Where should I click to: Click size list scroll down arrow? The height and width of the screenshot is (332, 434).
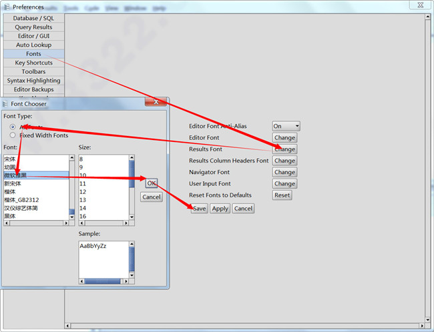[132, 217]
